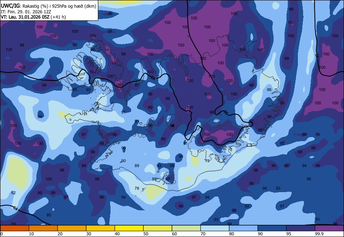Select the 30–40 color bar segment

(100, 228)
